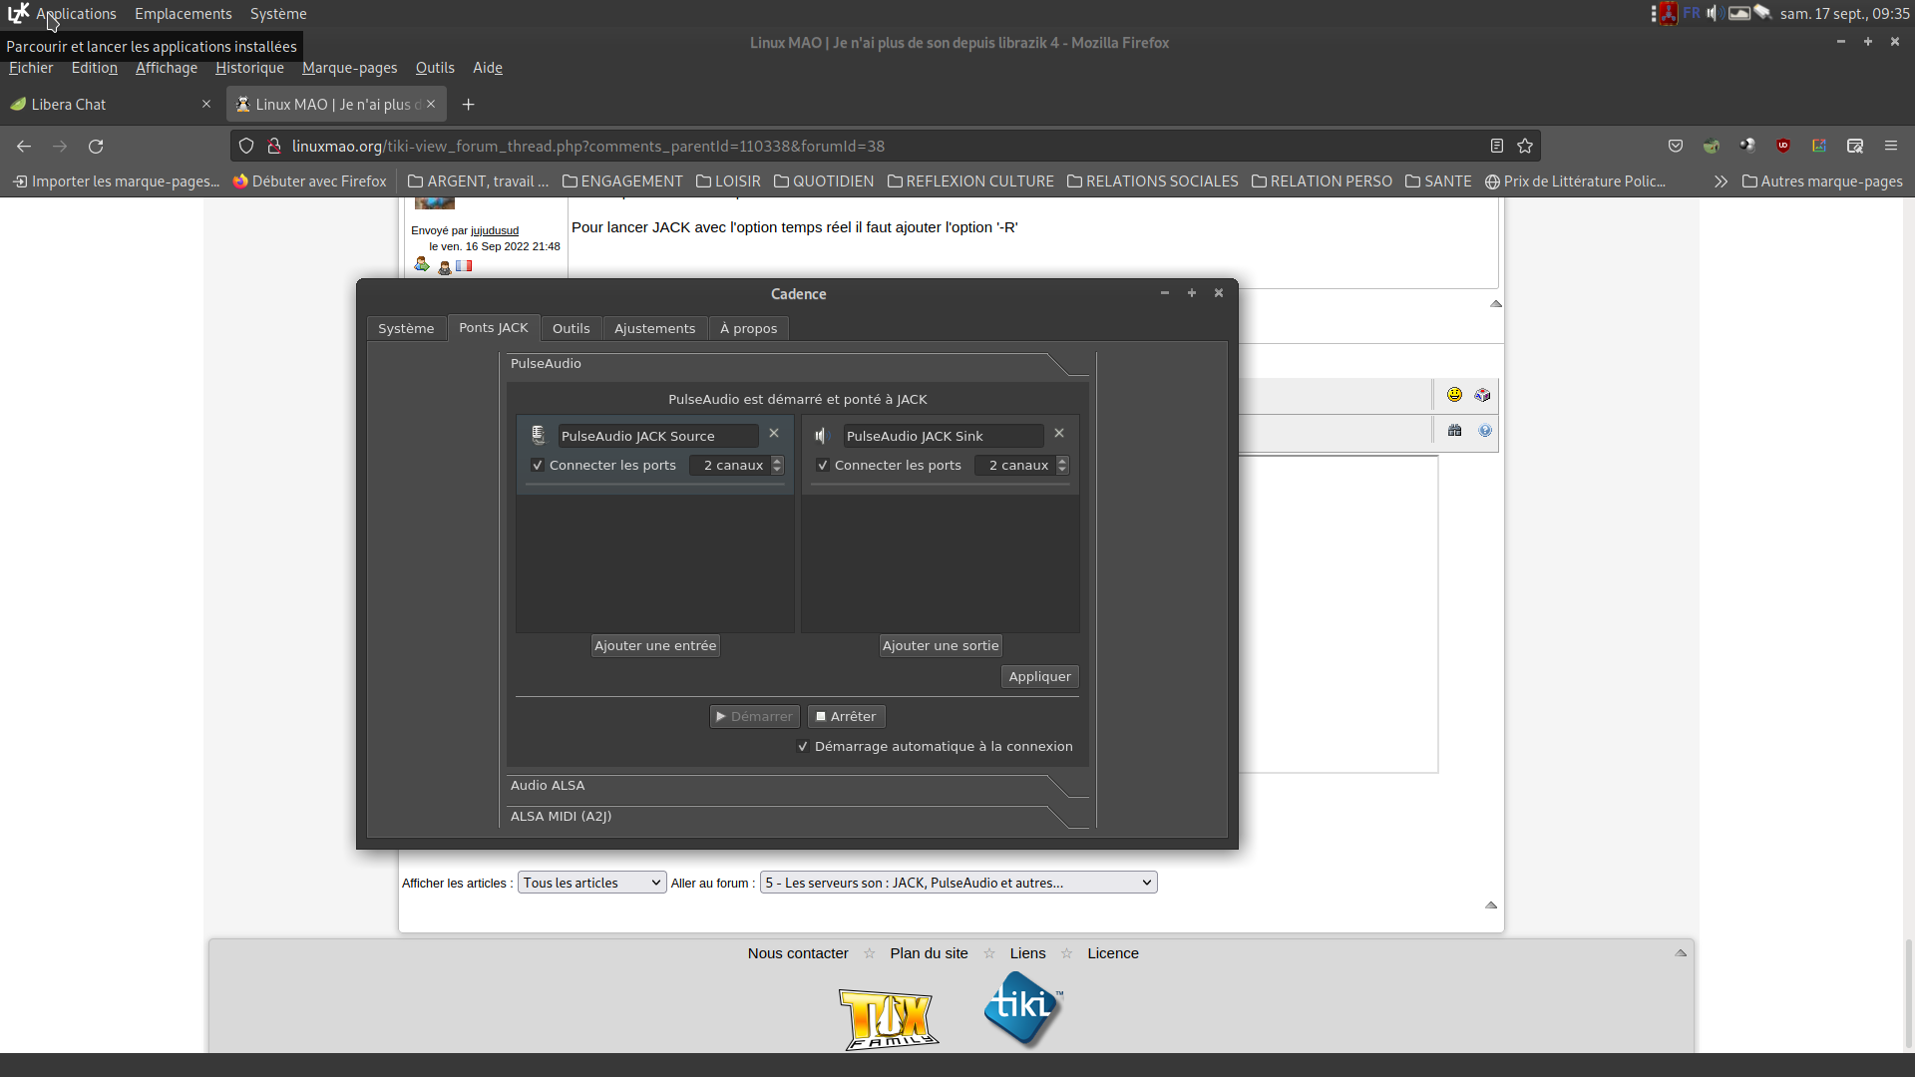
Task: Click the smiley emoticon icon
Action: coord(1454,395)
